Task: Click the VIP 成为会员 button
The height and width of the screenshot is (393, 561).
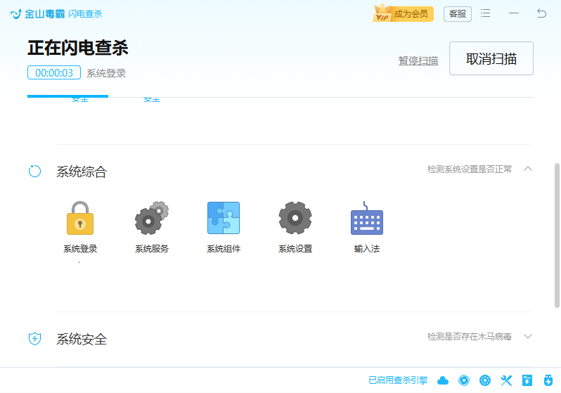Action: 403,13
